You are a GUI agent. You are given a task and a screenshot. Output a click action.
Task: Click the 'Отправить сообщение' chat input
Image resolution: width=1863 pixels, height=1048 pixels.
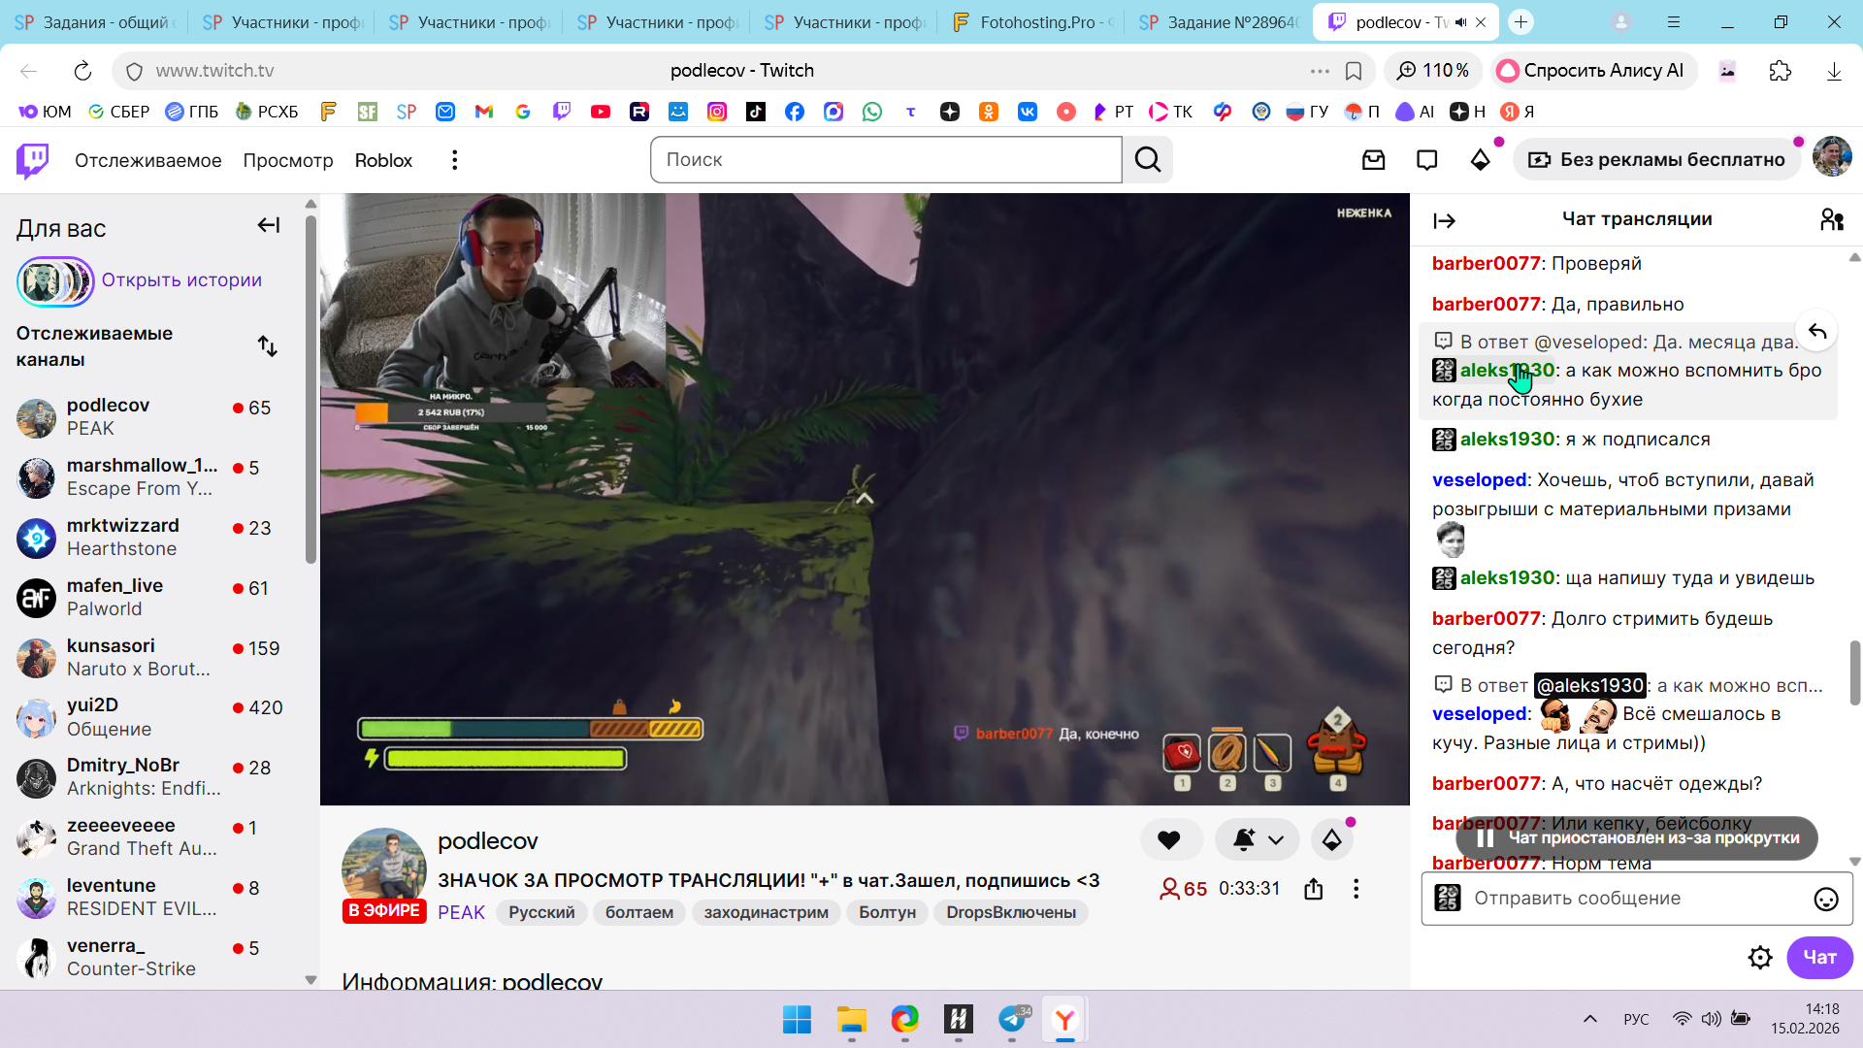[1630, 899]
